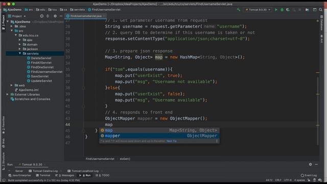
Task: Expand the jackson package
Action: tap(20, 49)
